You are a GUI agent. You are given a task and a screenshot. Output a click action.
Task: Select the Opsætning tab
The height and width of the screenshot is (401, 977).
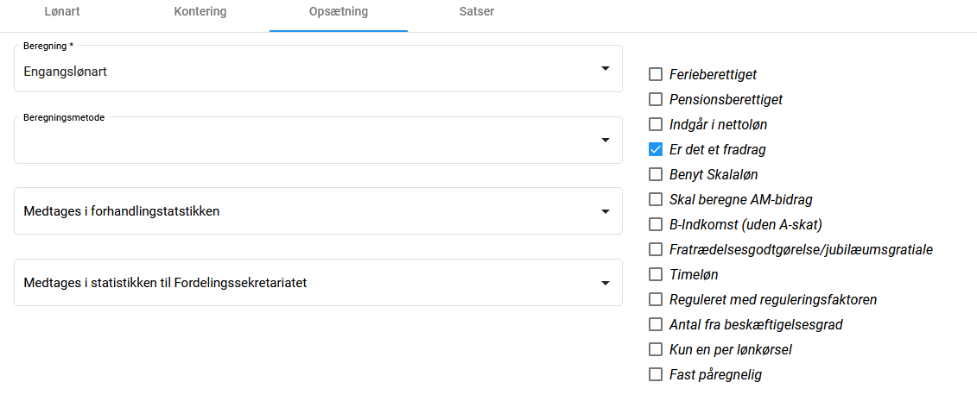coord(338,12)
